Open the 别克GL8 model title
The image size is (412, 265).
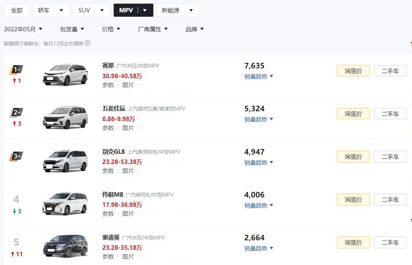[114, 152]
